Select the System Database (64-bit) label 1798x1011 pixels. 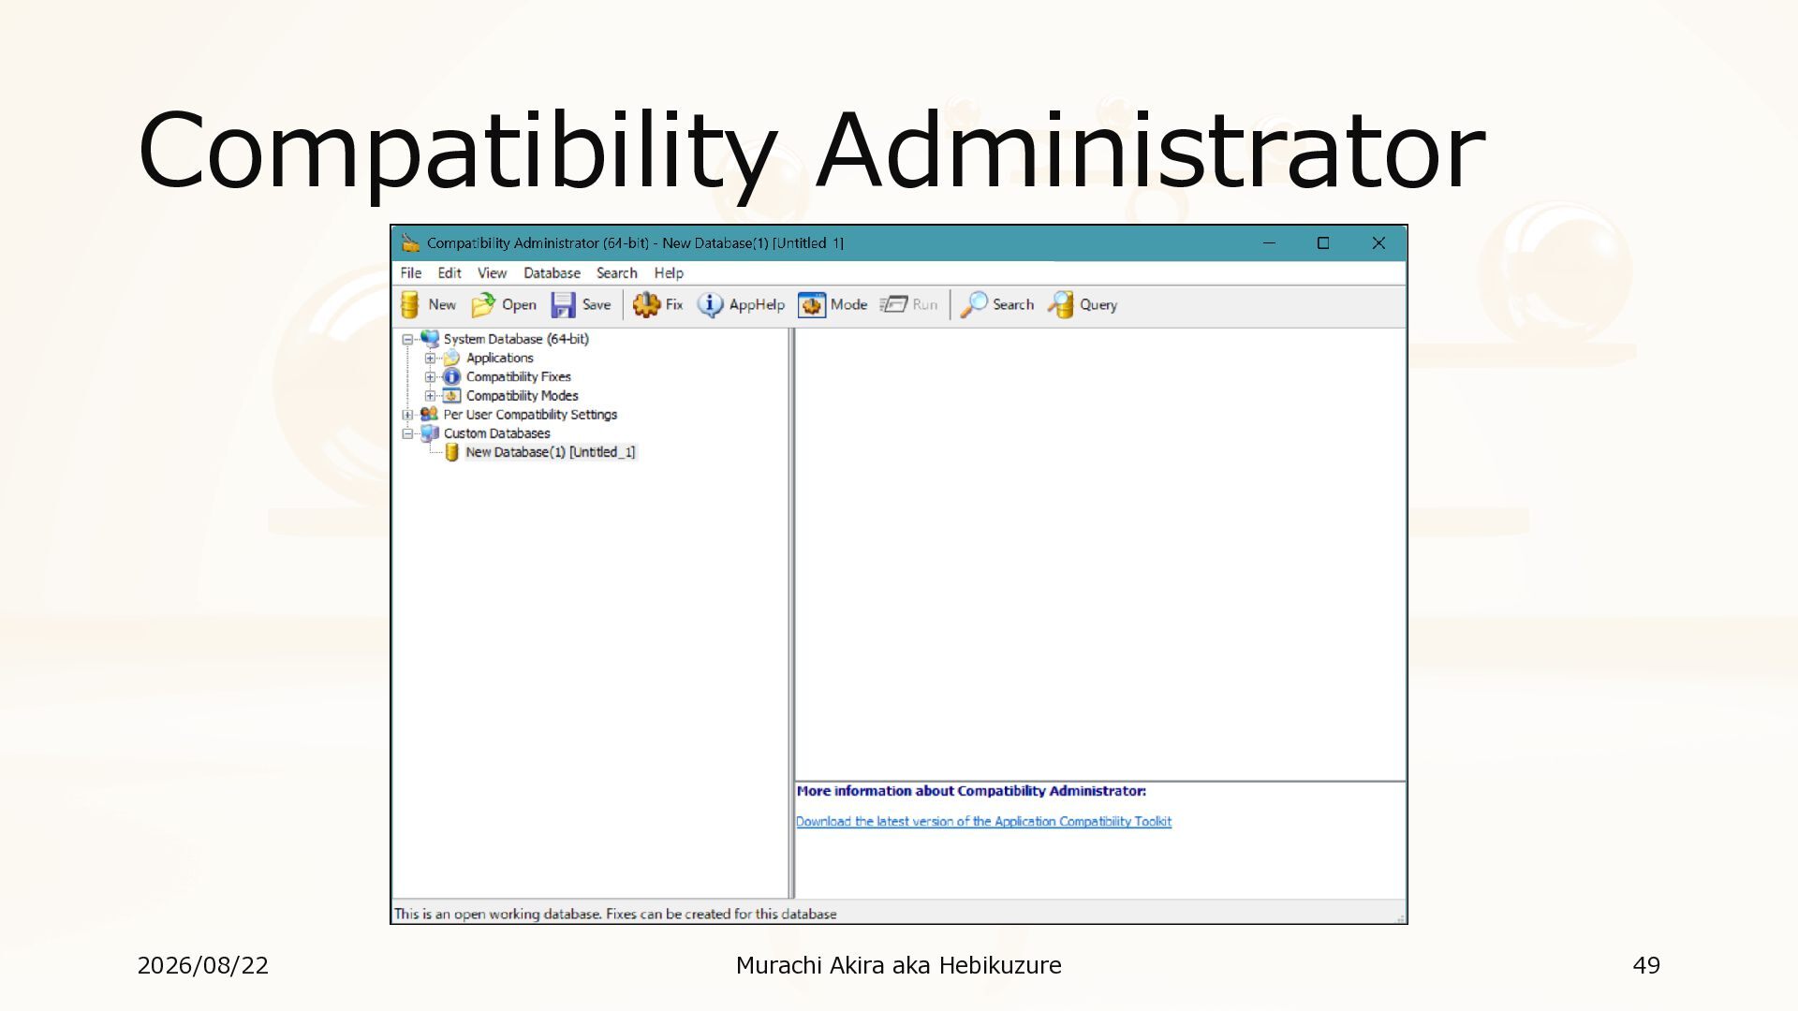516,339
